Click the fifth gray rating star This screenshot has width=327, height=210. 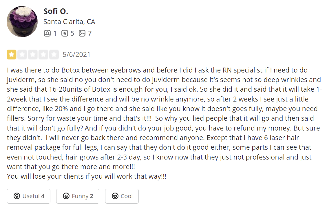point(54,55)
